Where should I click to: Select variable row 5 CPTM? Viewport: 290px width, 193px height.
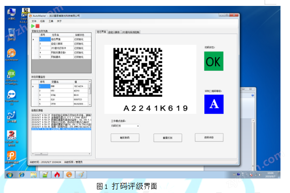coord(60,104)
